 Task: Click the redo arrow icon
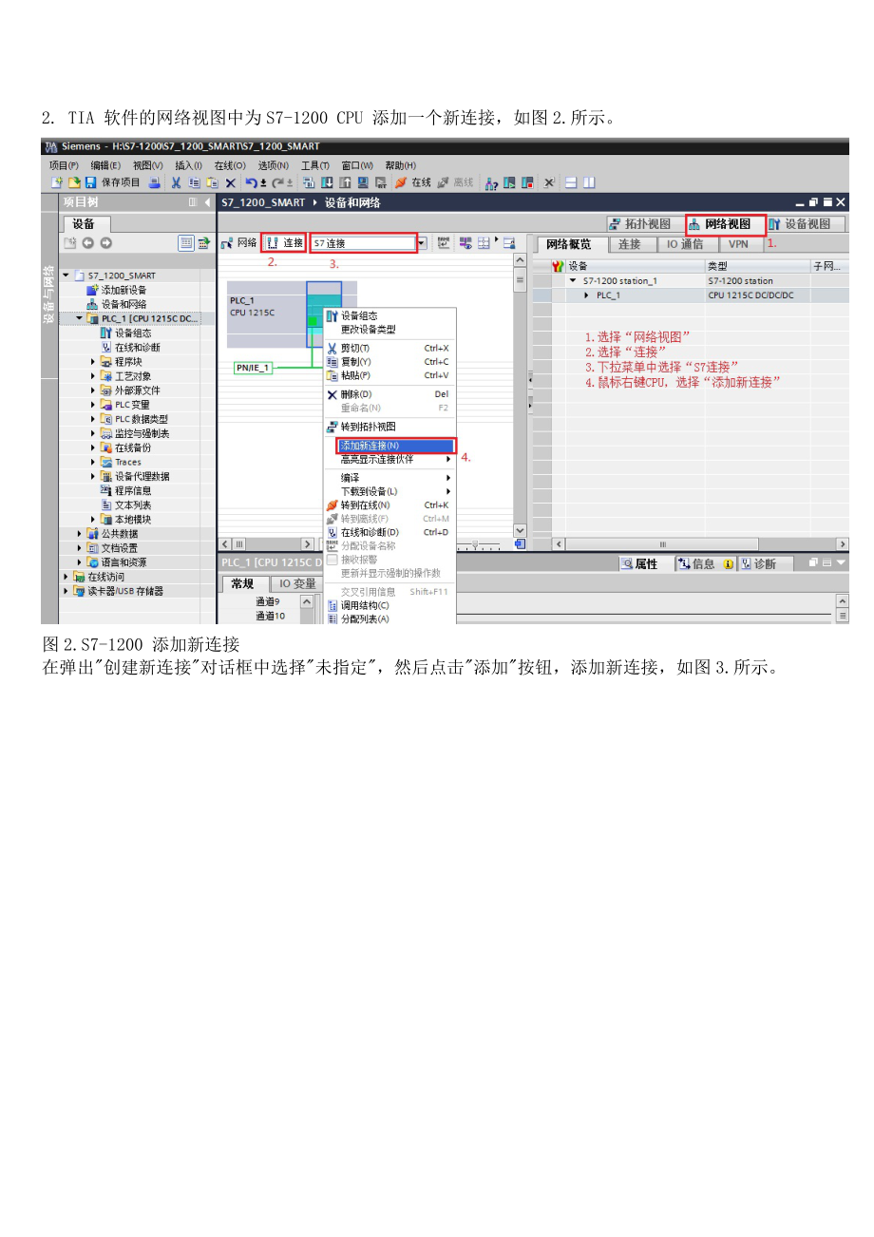click(276, 182)
